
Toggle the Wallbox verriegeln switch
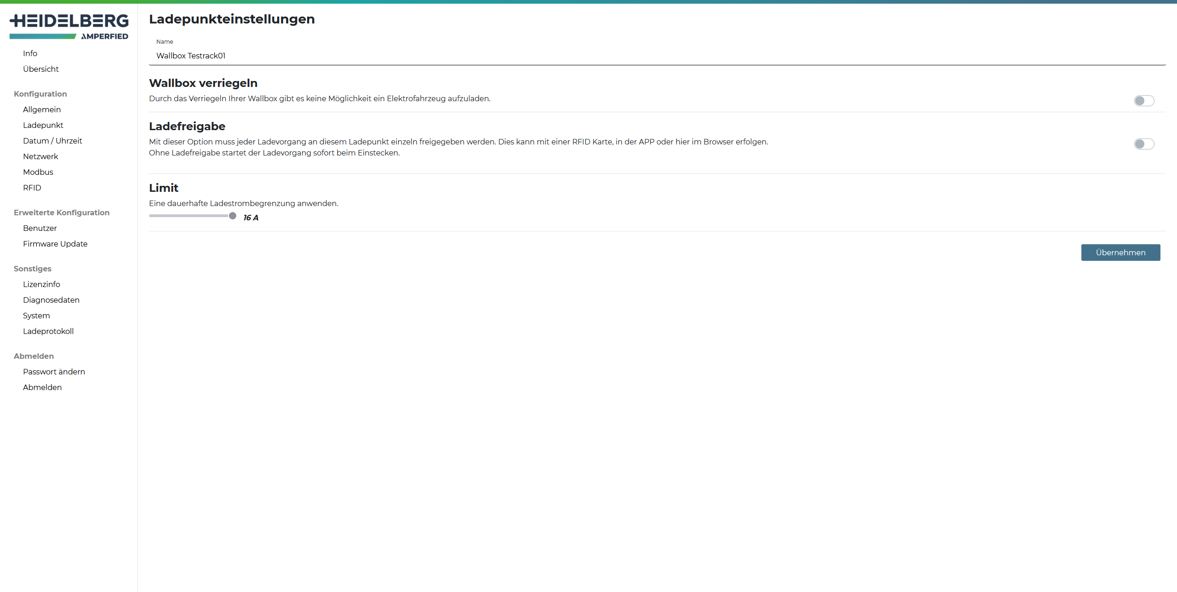1143,101
